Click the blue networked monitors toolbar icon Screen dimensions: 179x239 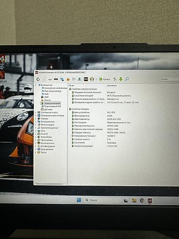(62, 79)
